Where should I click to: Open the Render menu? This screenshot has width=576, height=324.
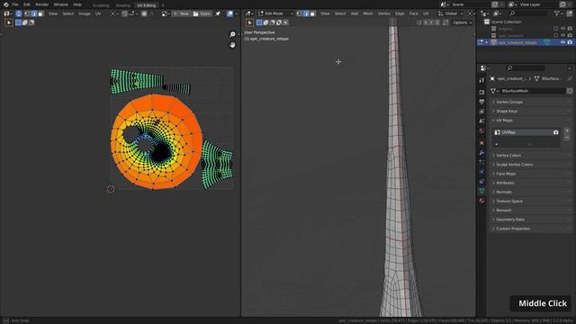click(x=42, y=4)
